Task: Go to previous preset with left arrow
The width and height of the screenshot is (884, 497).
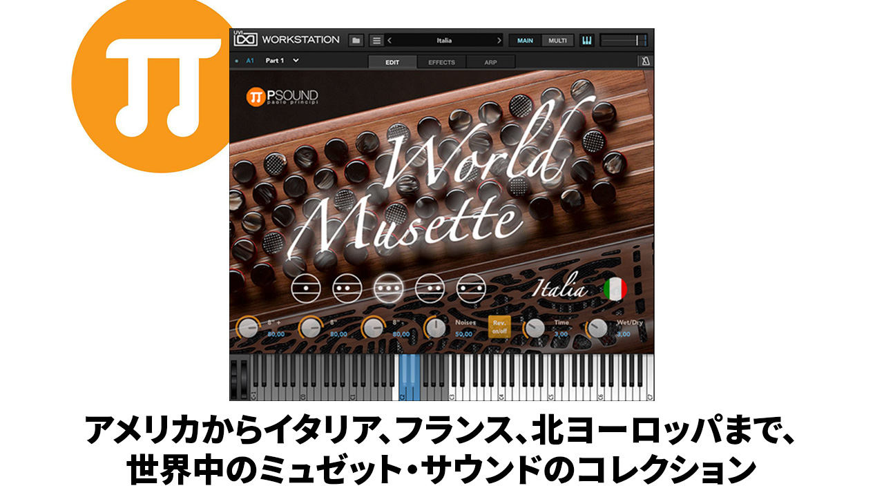Action: pyautogui.click(x=389, y=41)
